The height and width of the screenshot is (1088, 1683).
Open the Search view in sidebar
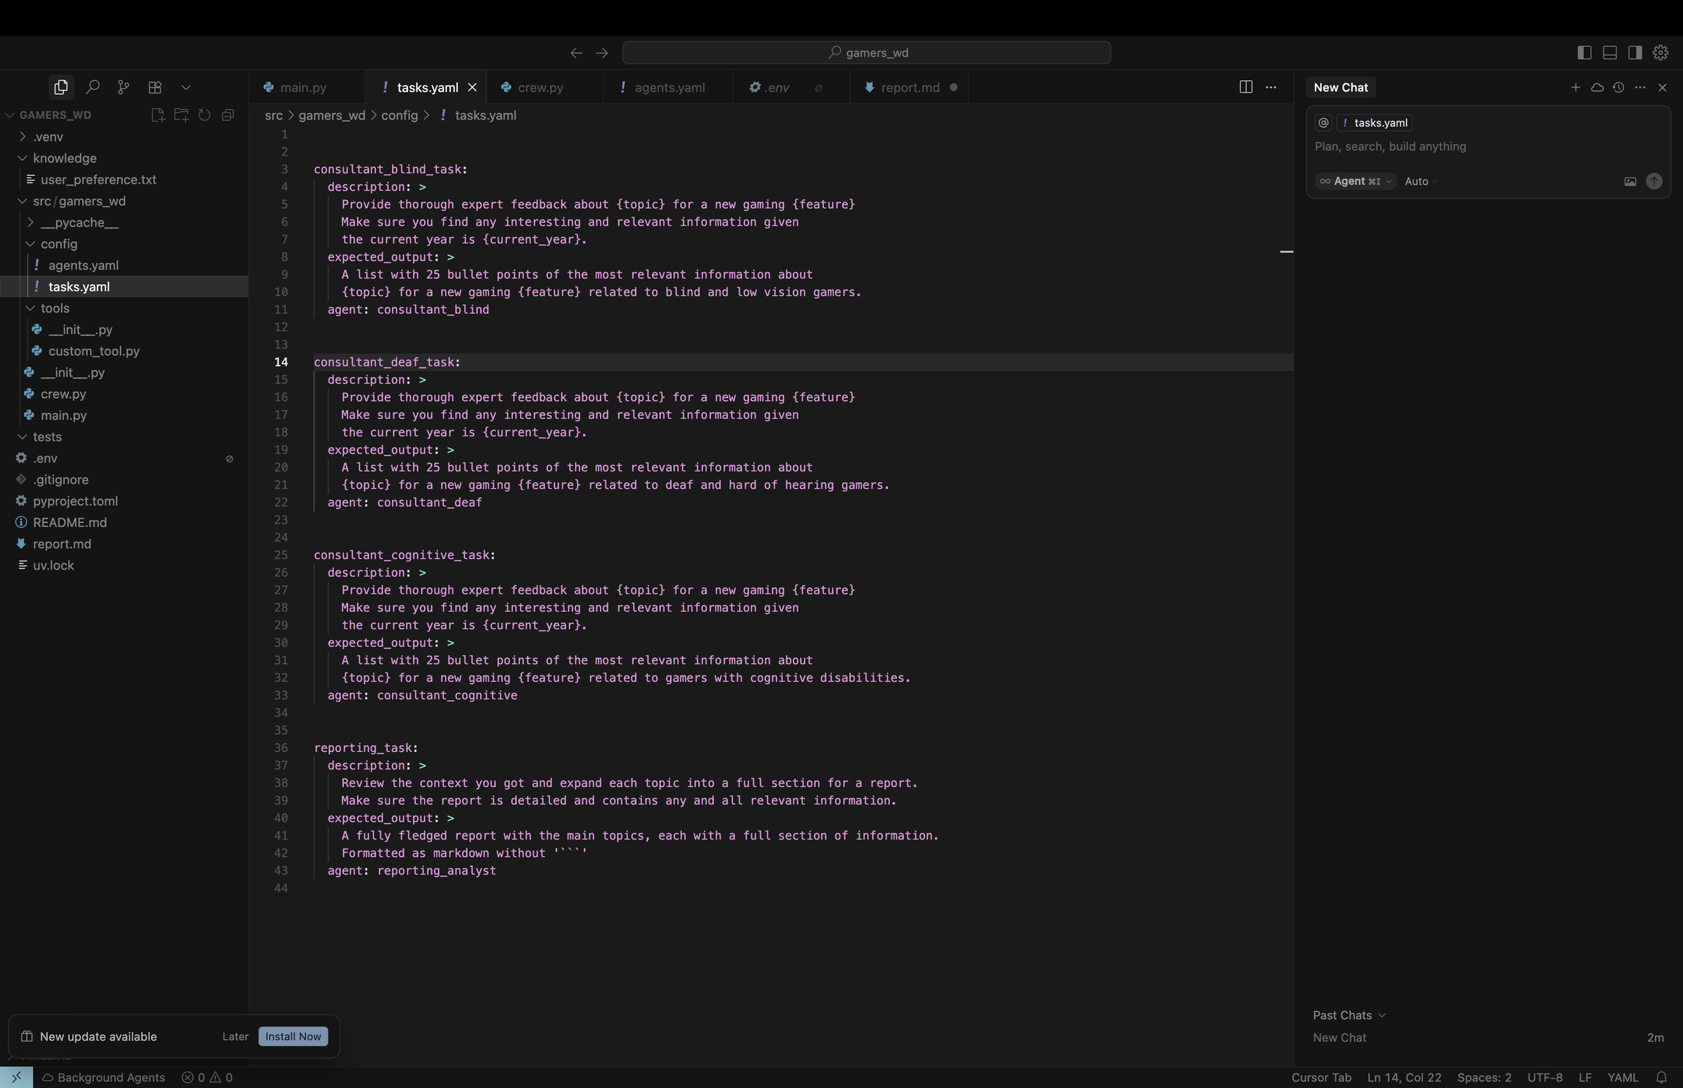pos(92,87)
